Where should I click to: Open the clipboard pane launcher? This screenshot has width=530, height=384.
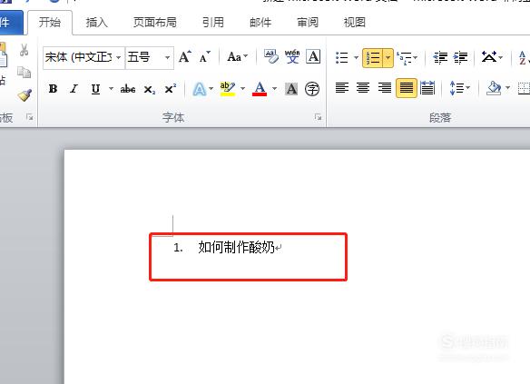(30, 117)
